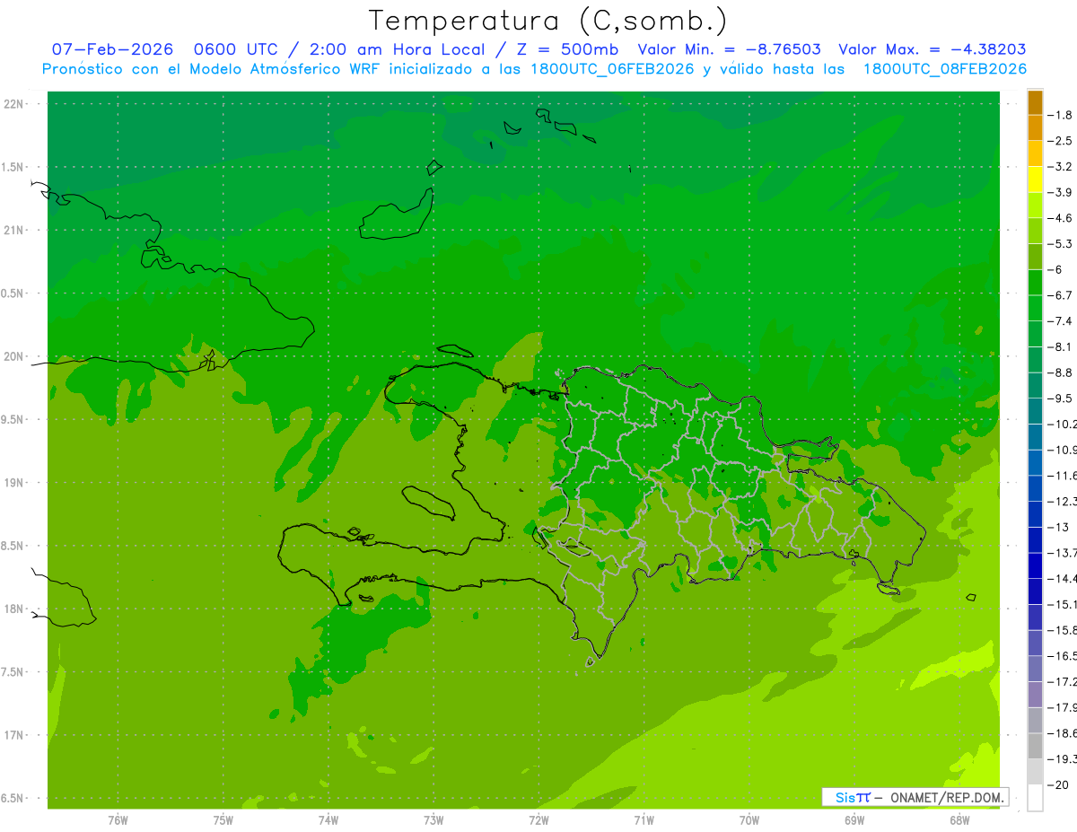Viewport: 1077px width, 832px height.
Task: Click the 'ONAMET/REP.DOM.' credit label
Action: (x=948, y=797)
